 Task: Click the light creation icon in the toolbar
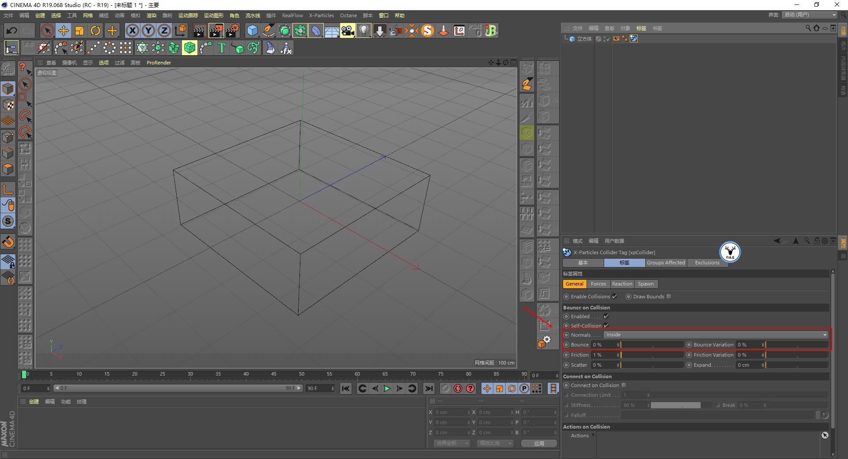pyautogui.click(x=363, y=30)
